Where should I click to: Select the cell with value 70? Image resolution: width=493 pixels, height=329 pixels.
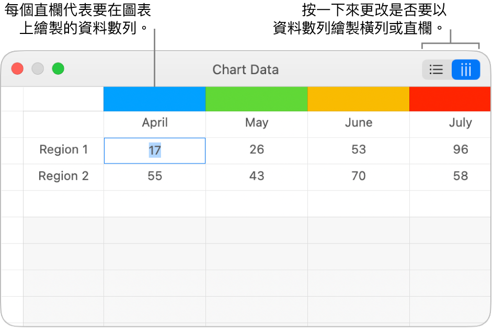(359, 177)
